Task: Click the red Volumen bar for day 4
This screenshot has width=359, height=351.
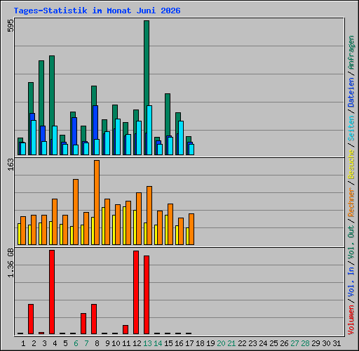Action: click(x=52, y=292)
